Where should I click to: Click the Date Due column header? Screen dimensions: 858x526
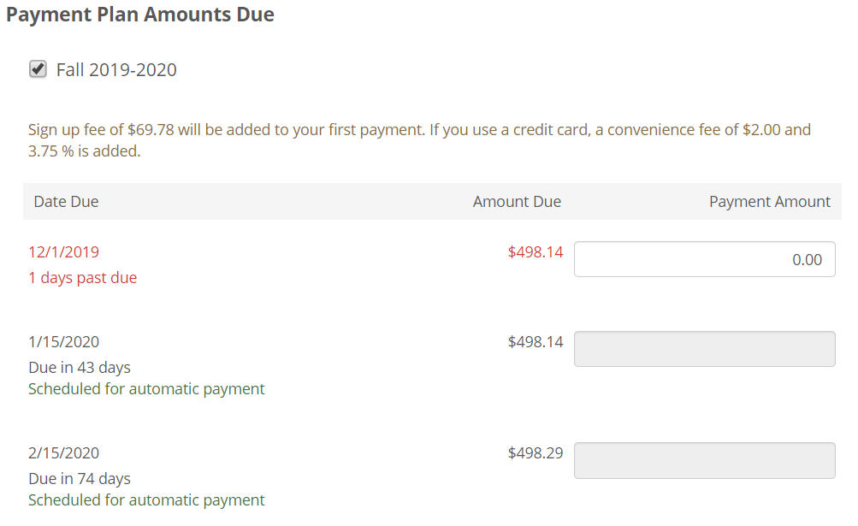coord(66,201)
